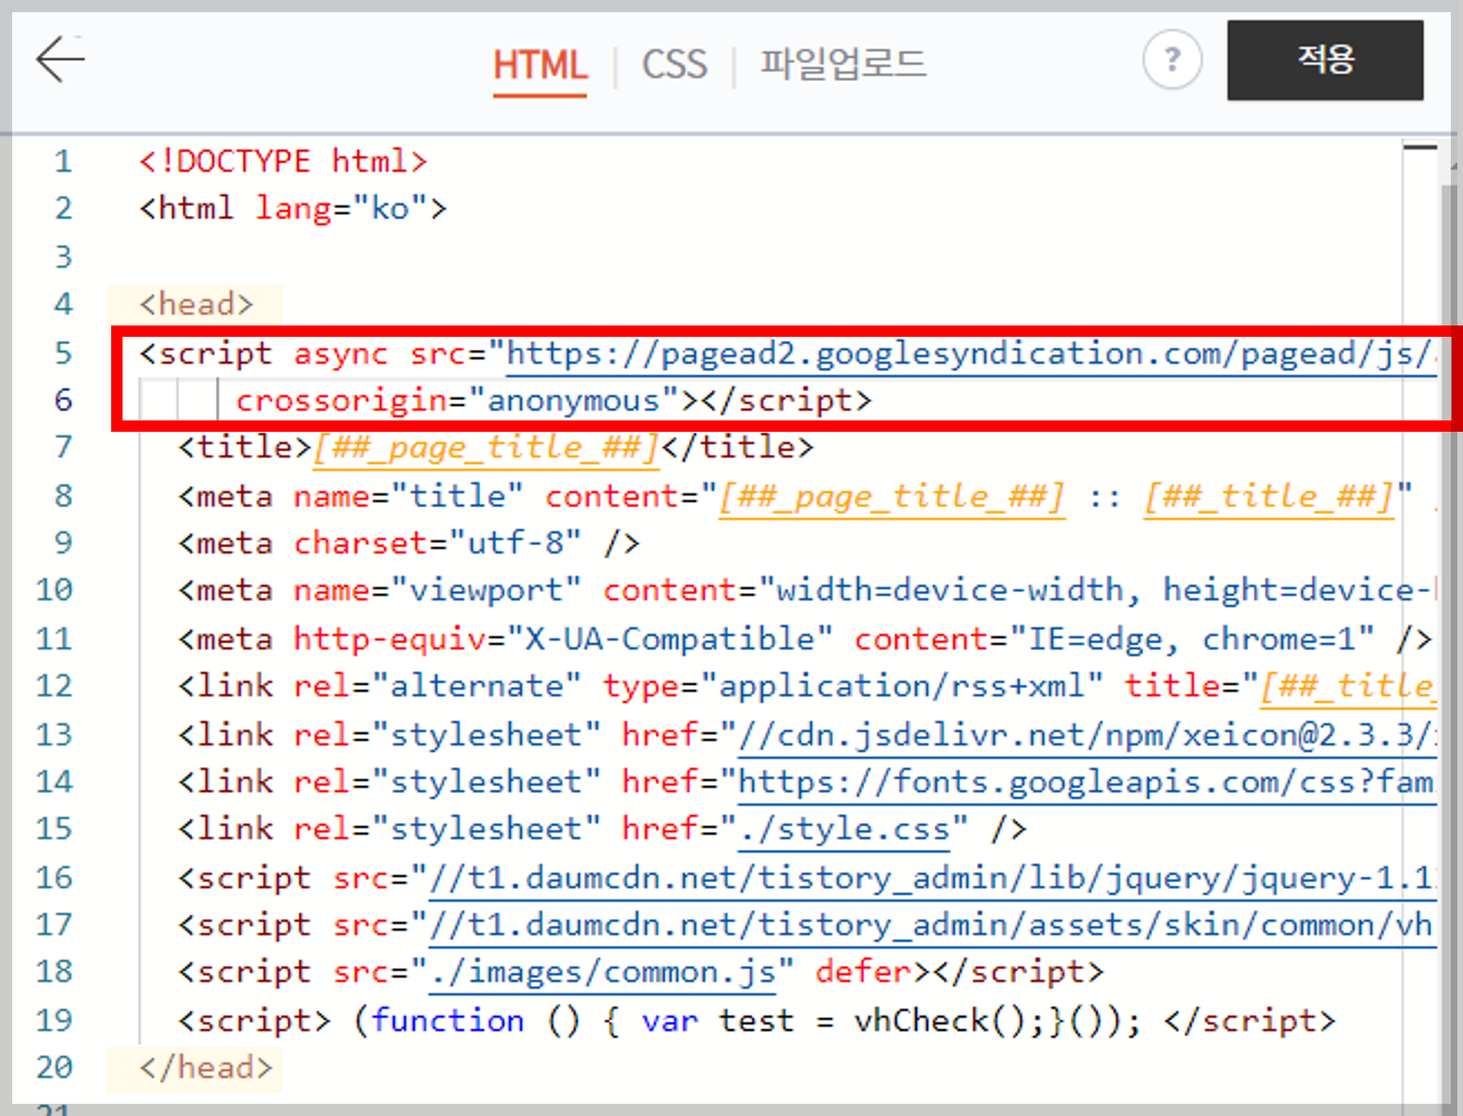Go back with the left arrow icon
Image resolution: width=1463 pixels, height=1116 pixels.
pos(61,59)
